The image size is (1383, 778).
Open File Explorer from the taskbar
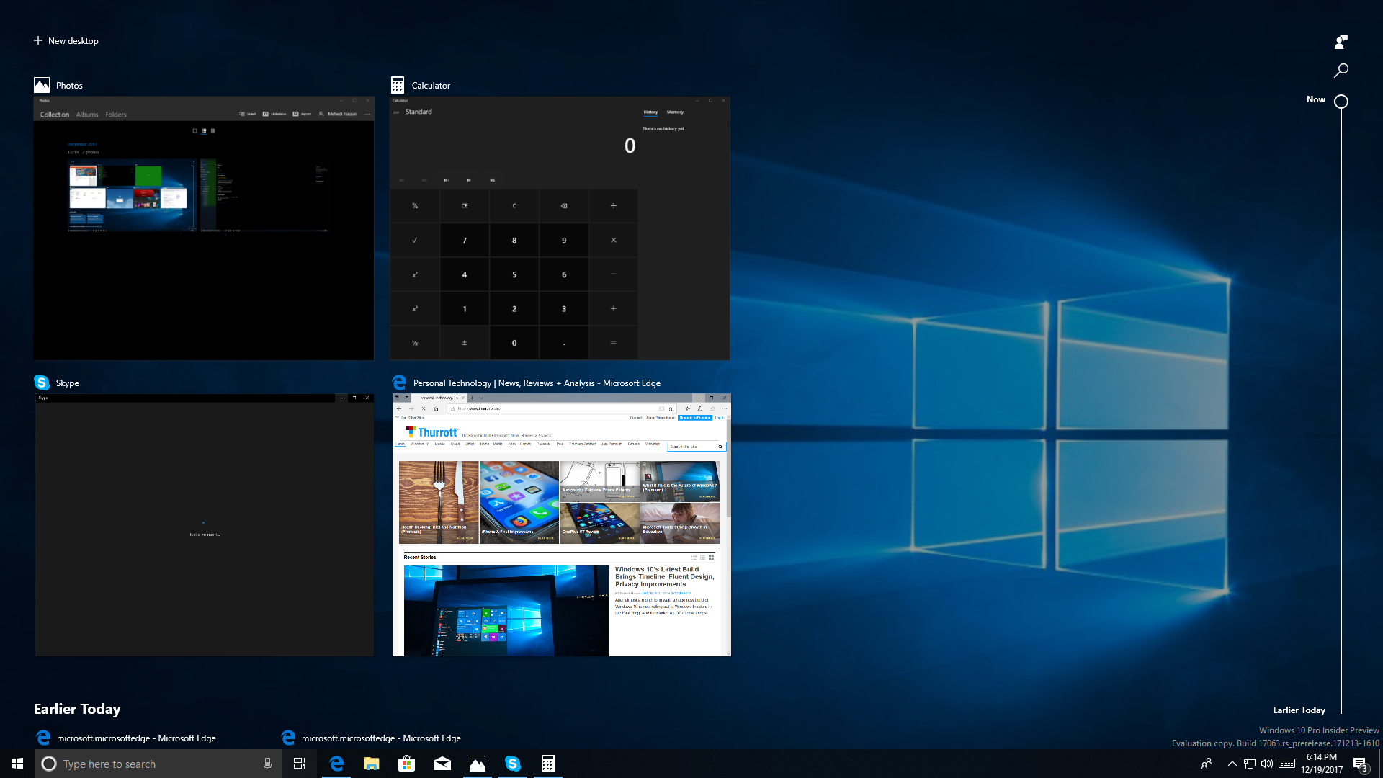click(x=371, y=764)
